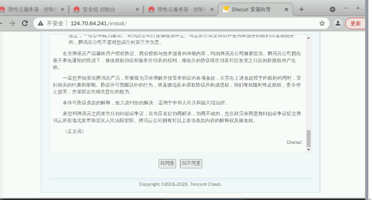Close the first 弹性云服务器 tab
This screenshot has height=200, width=372.
coord(62,9)
